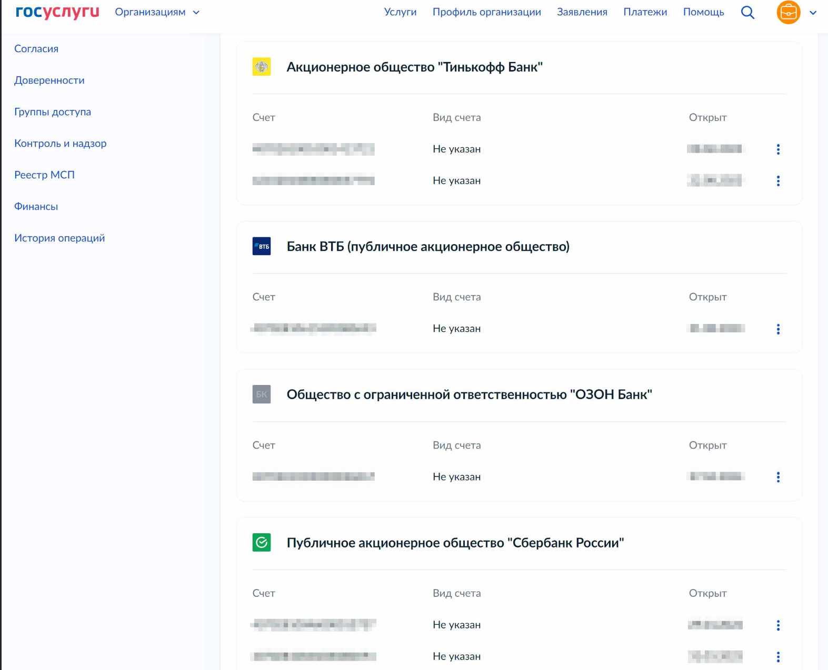
Task: Click the ВТБ bank logo icon
Action: coord(262,246)
